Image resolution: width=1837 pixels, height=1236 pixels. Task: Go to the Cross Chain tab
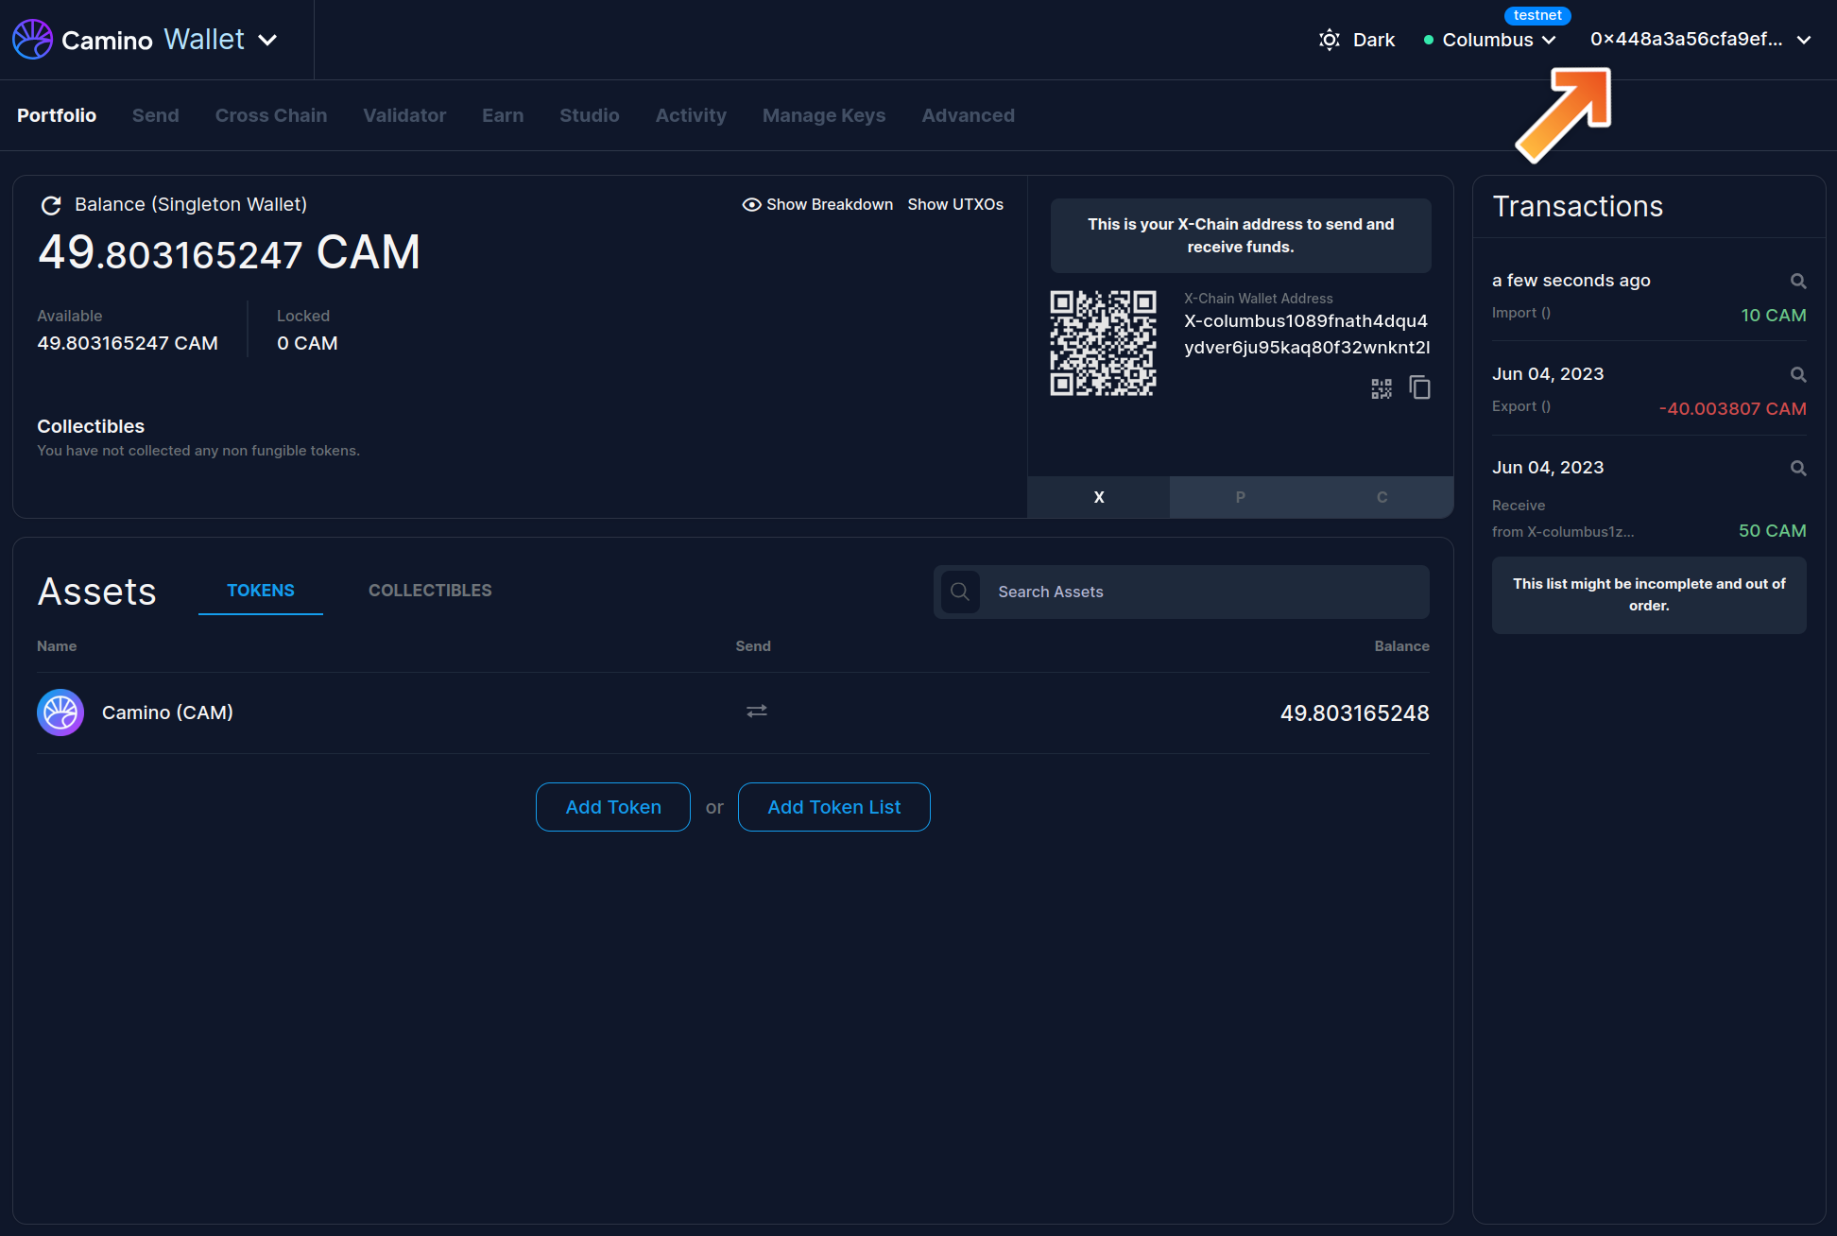tap(271, 115)
